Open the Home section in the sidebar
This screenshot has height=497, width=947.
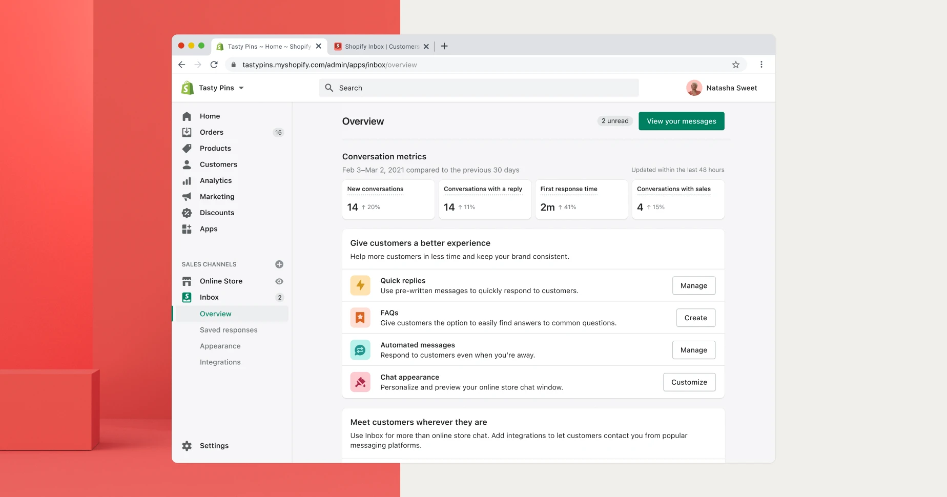point(187,116)
